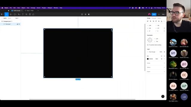Click Align top icon
The image size is (191, 107).
pos(156,21)
